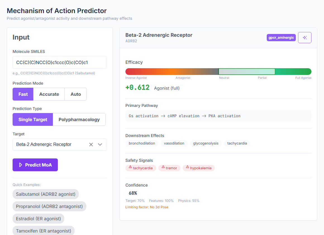Screen dimensions: 324x235
Task: Click the glycogenolysis downstream effect chip
Action: 206,143
